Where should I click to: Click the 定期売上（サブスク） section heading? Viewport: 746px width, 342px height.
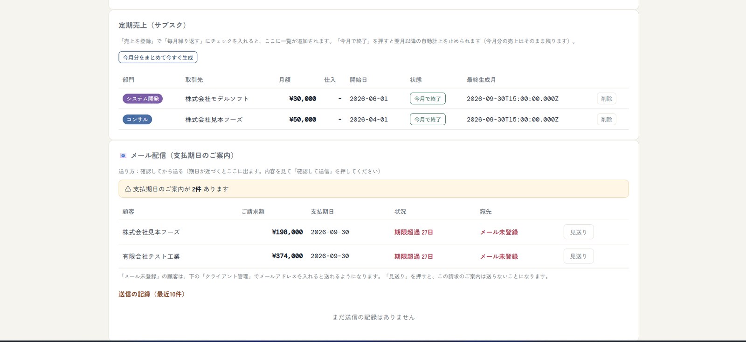[154, 25]
